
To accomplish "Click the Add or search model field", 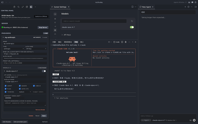I will tap(94, 21).
